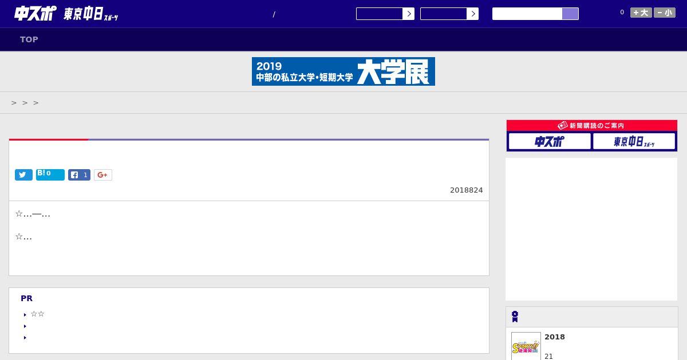Click the ribbon award icon in sidebar
Viewport: 687px width, 360px height.
[x=515, y=317]
